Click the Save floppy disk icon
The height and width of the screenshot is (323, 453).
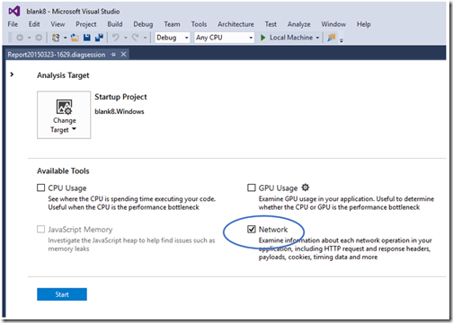tap(87, 38)
